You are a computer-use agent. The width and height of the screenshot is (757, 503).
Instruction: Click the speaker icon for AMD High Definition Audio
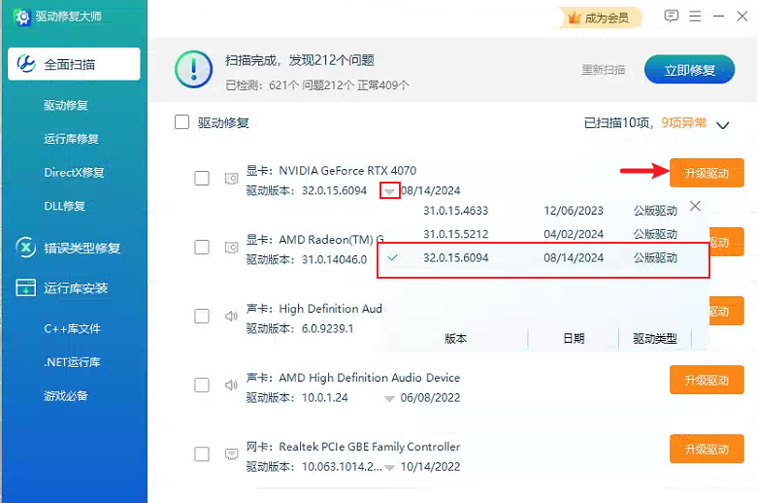[231, 386]
